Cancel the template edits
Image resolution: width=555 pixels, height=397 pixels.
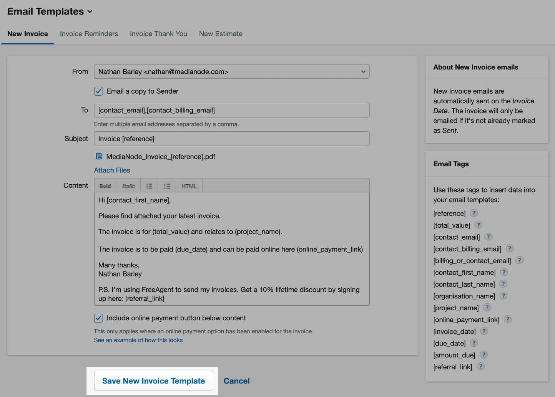click(x=236, y=381)
